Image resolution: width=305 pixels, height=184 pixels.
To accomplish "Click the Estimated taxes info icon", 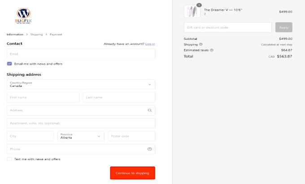I will pos(212,50).
